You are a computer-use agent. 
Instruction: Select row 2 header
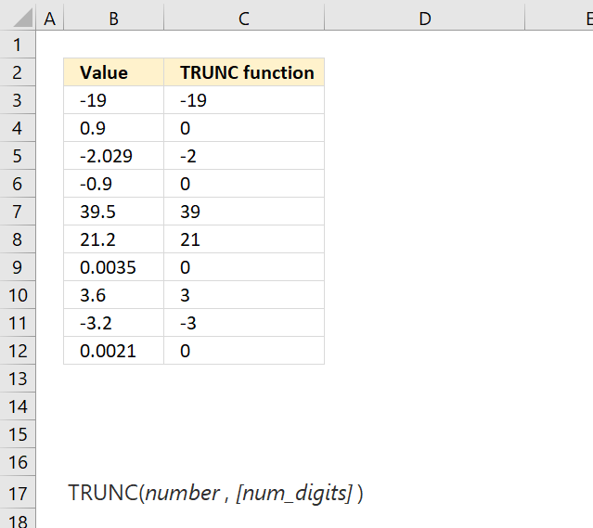point(18,72)
